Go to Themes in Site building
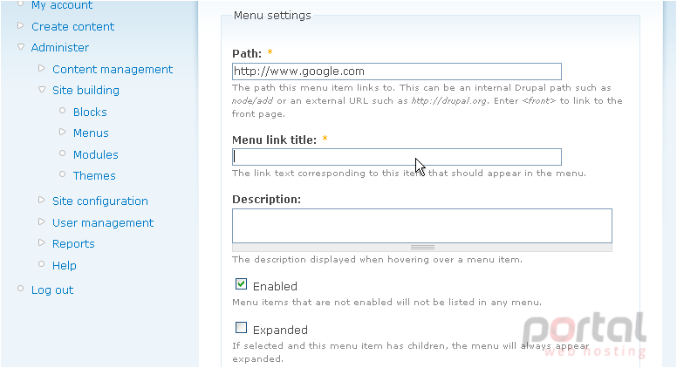 point(94,176)
